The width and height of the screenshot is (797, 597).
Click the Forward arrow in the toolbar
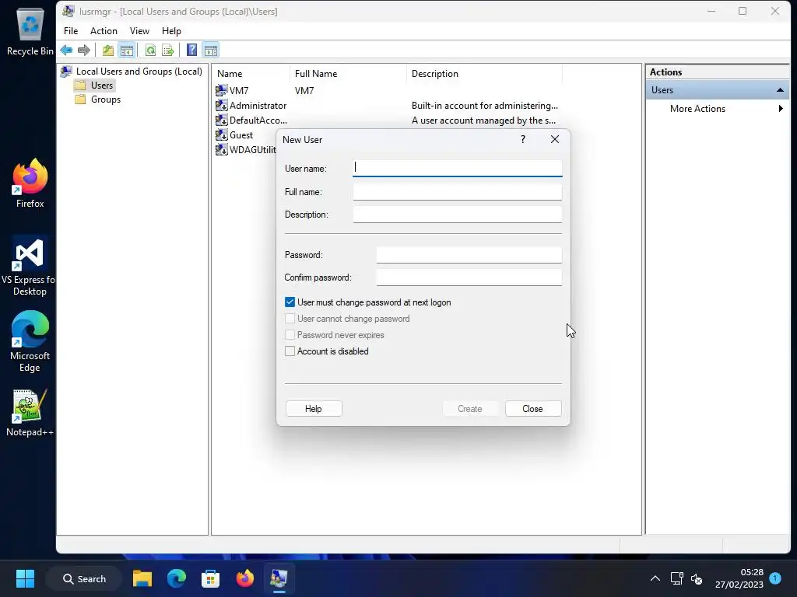(84, 51)
